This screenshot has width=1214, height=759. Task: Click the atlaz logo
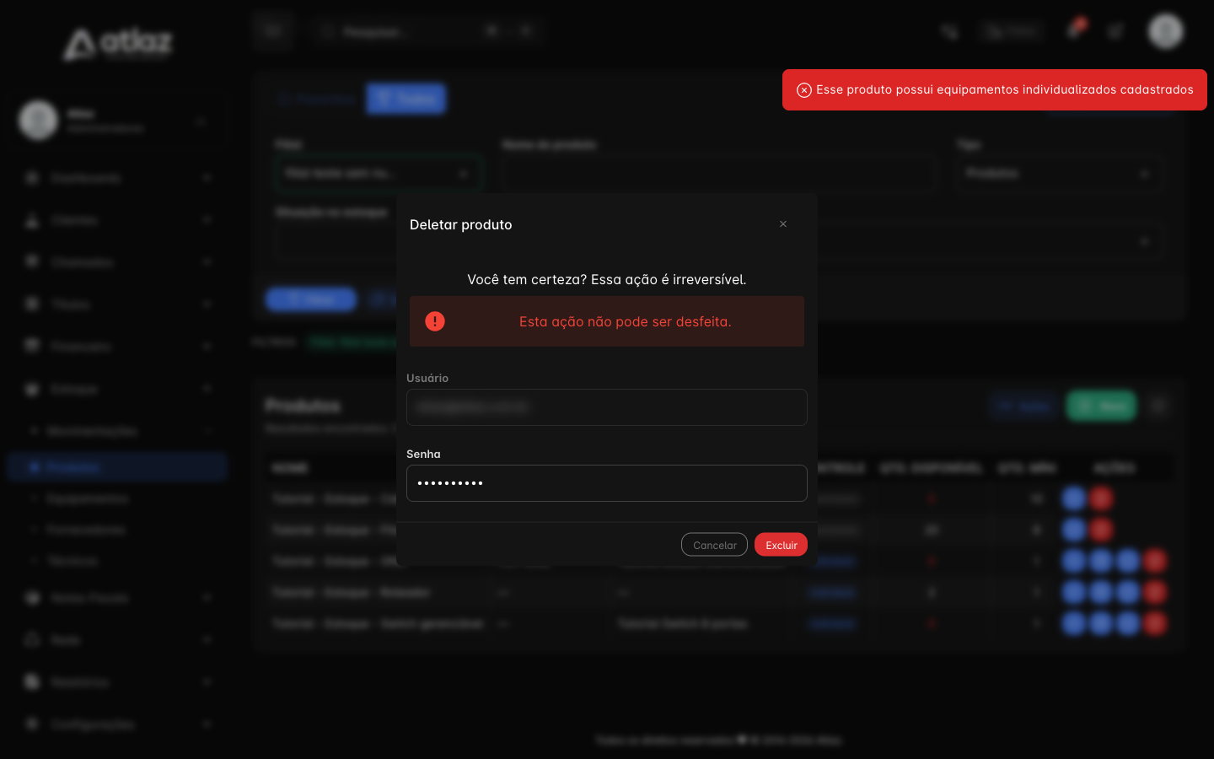tap(118, 44)
